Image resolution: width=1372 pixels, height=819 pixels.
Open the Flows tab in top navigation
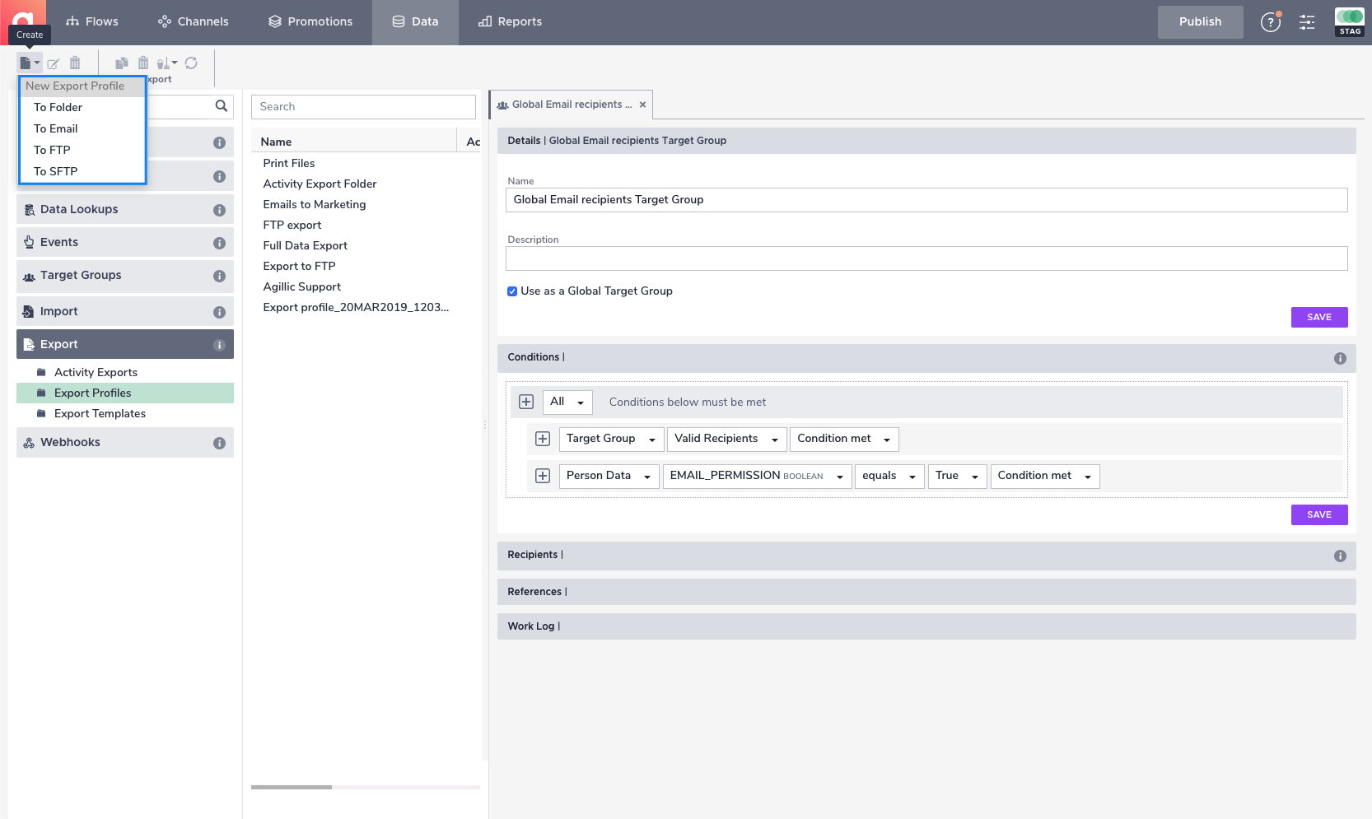coord(92,22)
